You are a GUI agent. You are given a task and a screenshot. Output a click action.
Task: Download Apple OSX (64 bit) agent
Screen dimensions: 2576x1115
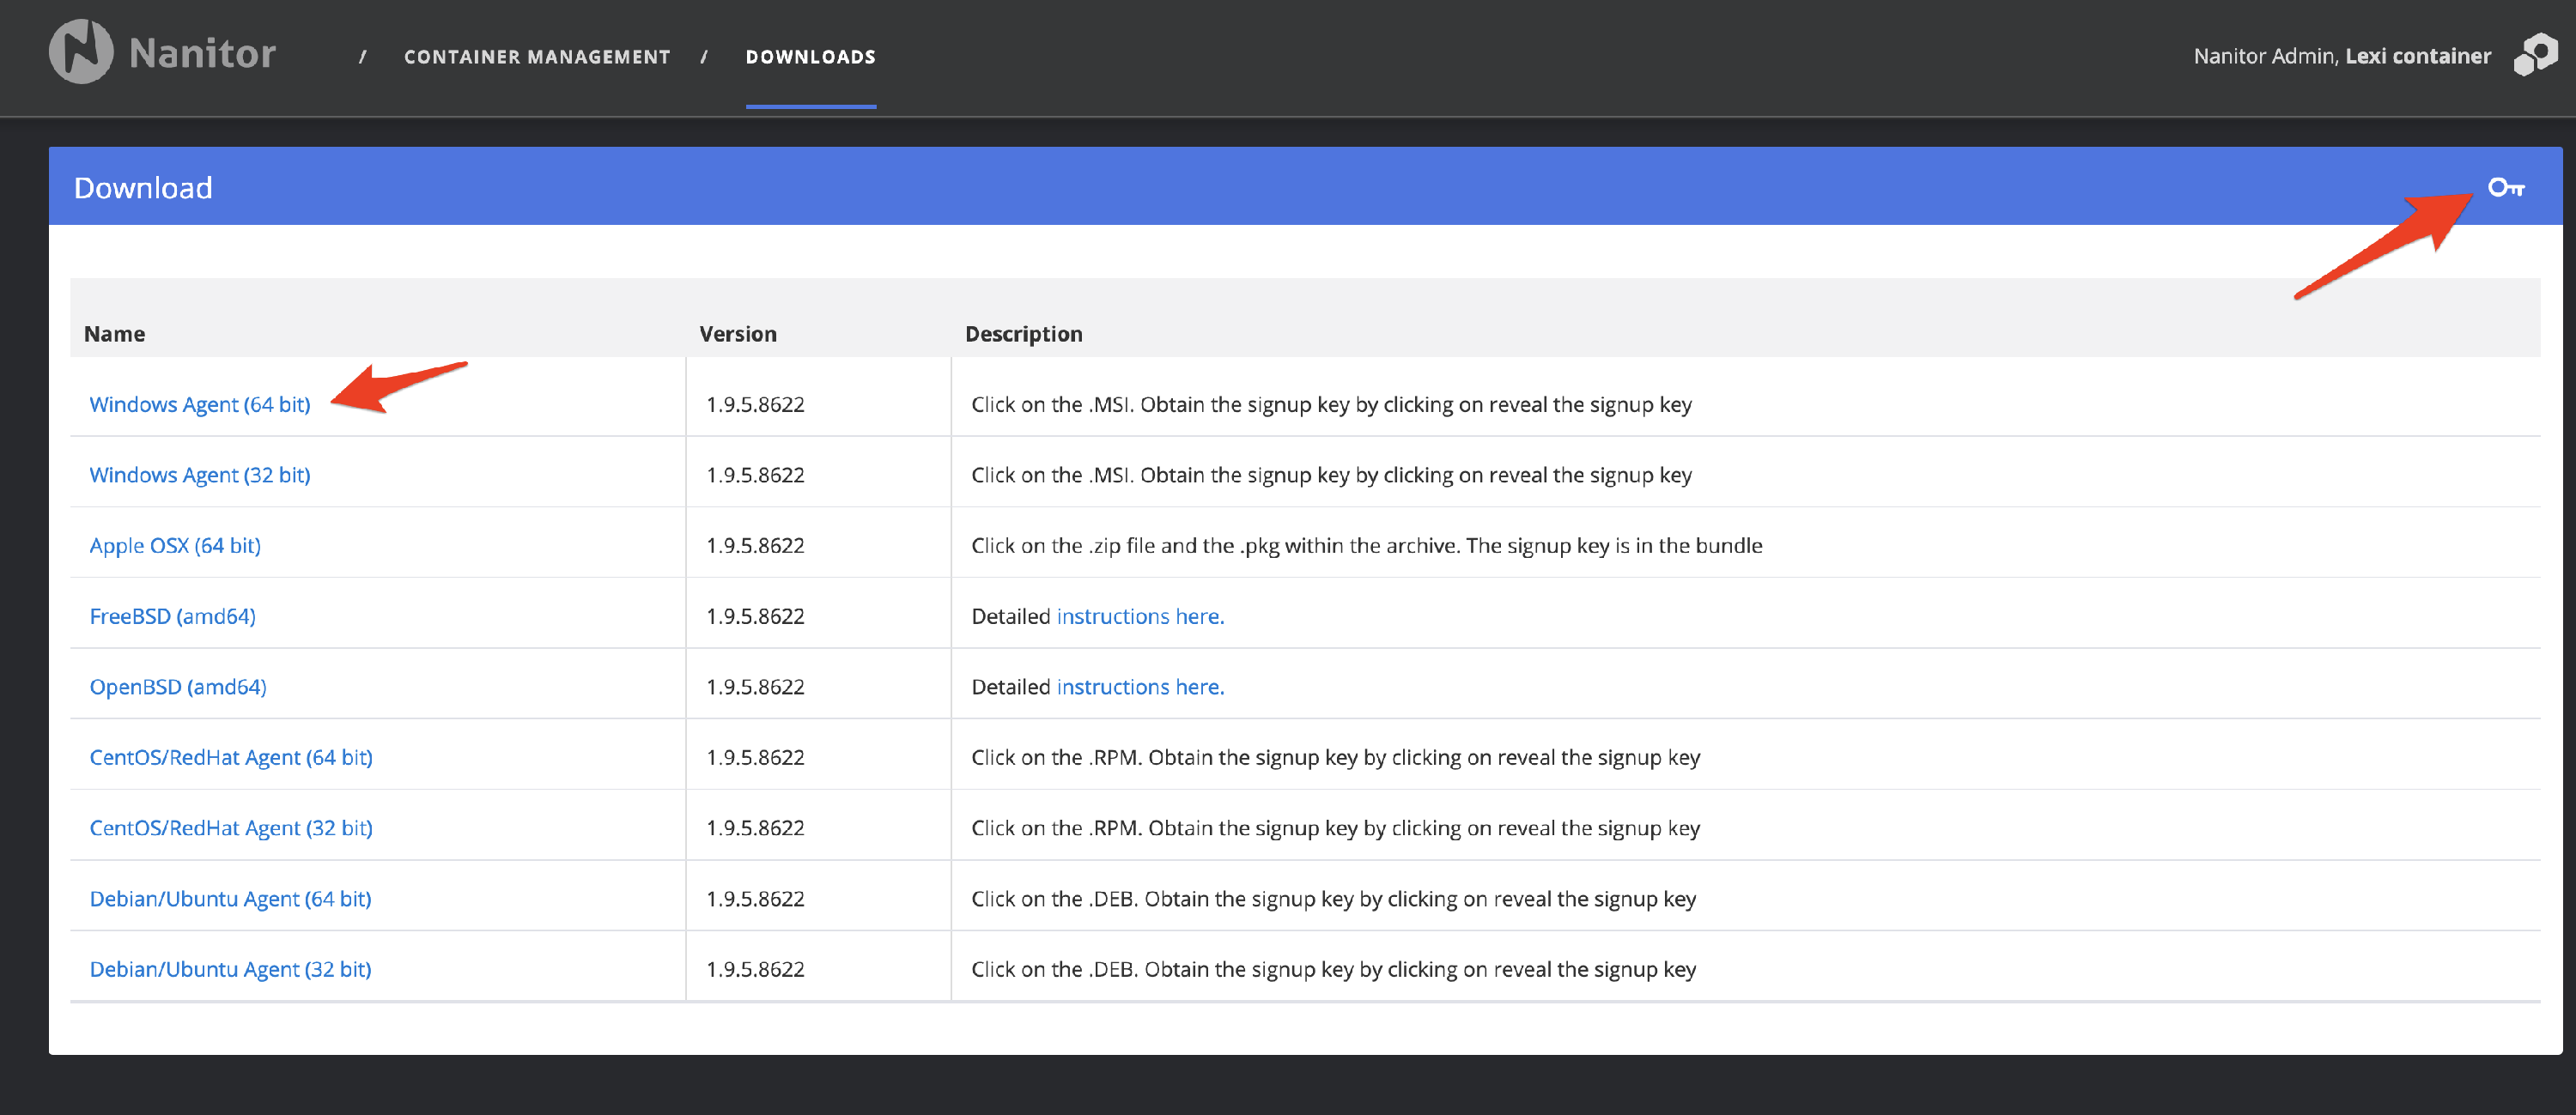coord(175,545)
